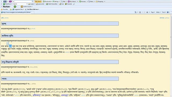
Task: Open Yahoo Mail from toolbar
Action: (x=63, y=2)
